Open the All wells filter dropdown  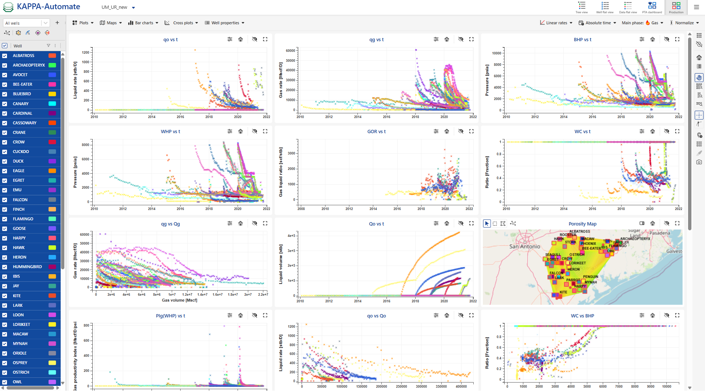[45, 22]
